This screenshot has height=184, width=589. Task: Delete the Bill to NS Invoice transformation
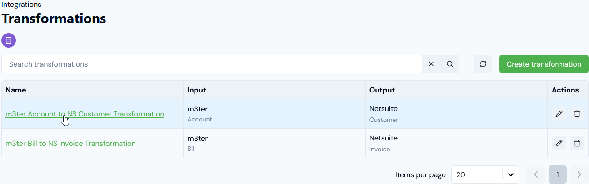point(577,143)
